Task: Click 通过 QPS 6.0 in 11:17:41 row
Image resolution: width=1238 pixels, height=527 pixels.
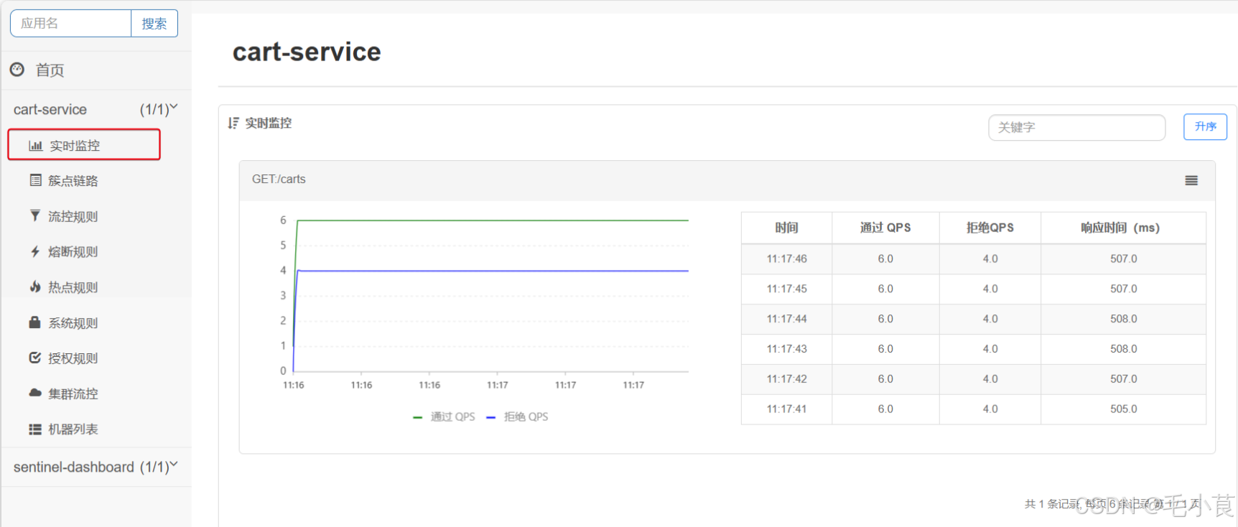Action: (885, 409)
